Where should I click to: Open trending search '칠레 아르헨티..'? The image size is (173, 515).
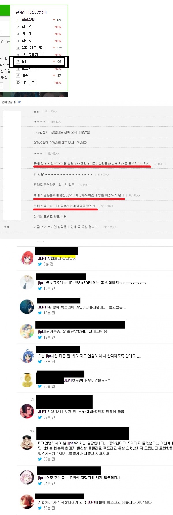click(x=33, y=48)
